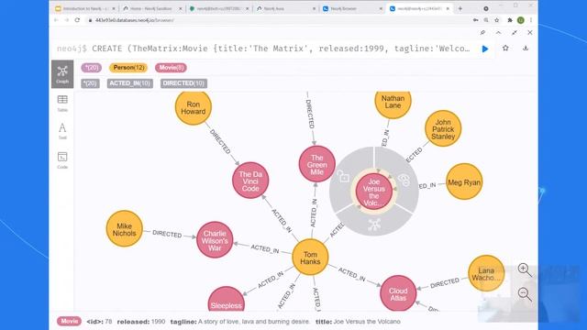This screenshot has width=587, height=330.
Task: Bookmark this page with star
Action: pyautogui.click(x=497, y=20)
